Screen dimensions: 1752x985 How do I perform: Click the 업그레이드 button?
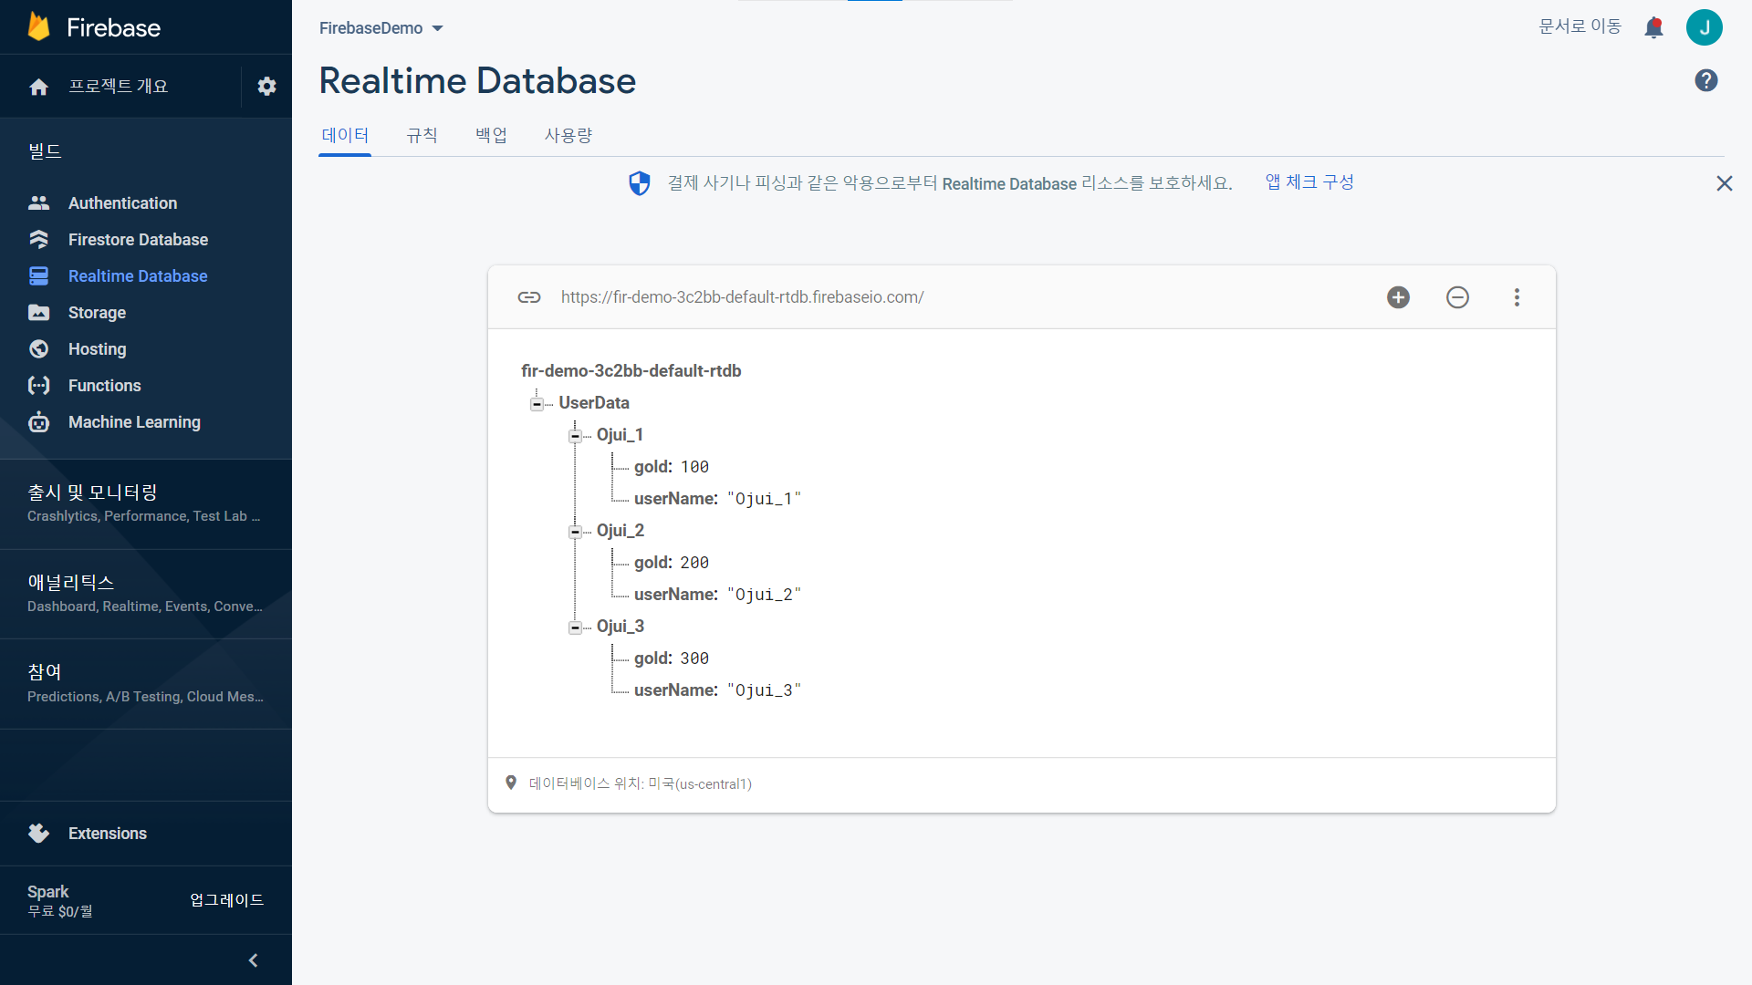[x=226, y=900]
